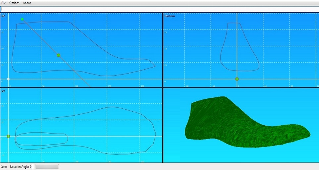Open the Options menu
Screen dimensions: 319x170
[x=14, y=3]
